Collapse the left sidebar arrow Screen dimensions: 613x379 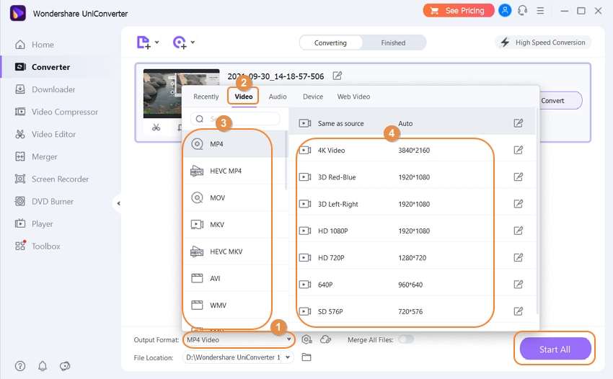point(118,203)
